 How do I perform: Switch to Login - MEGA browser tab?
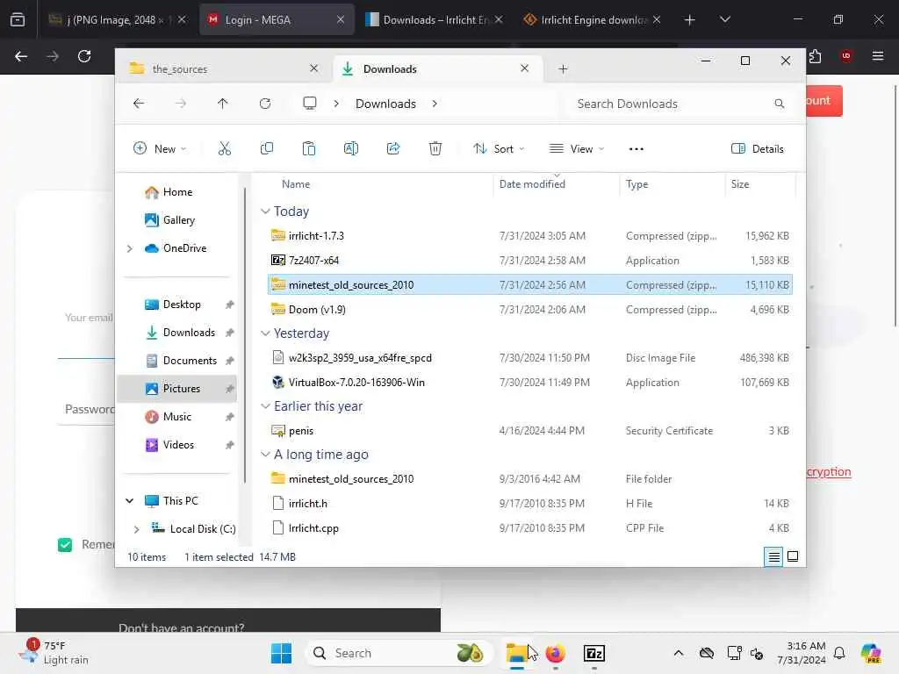click(277, 20)
